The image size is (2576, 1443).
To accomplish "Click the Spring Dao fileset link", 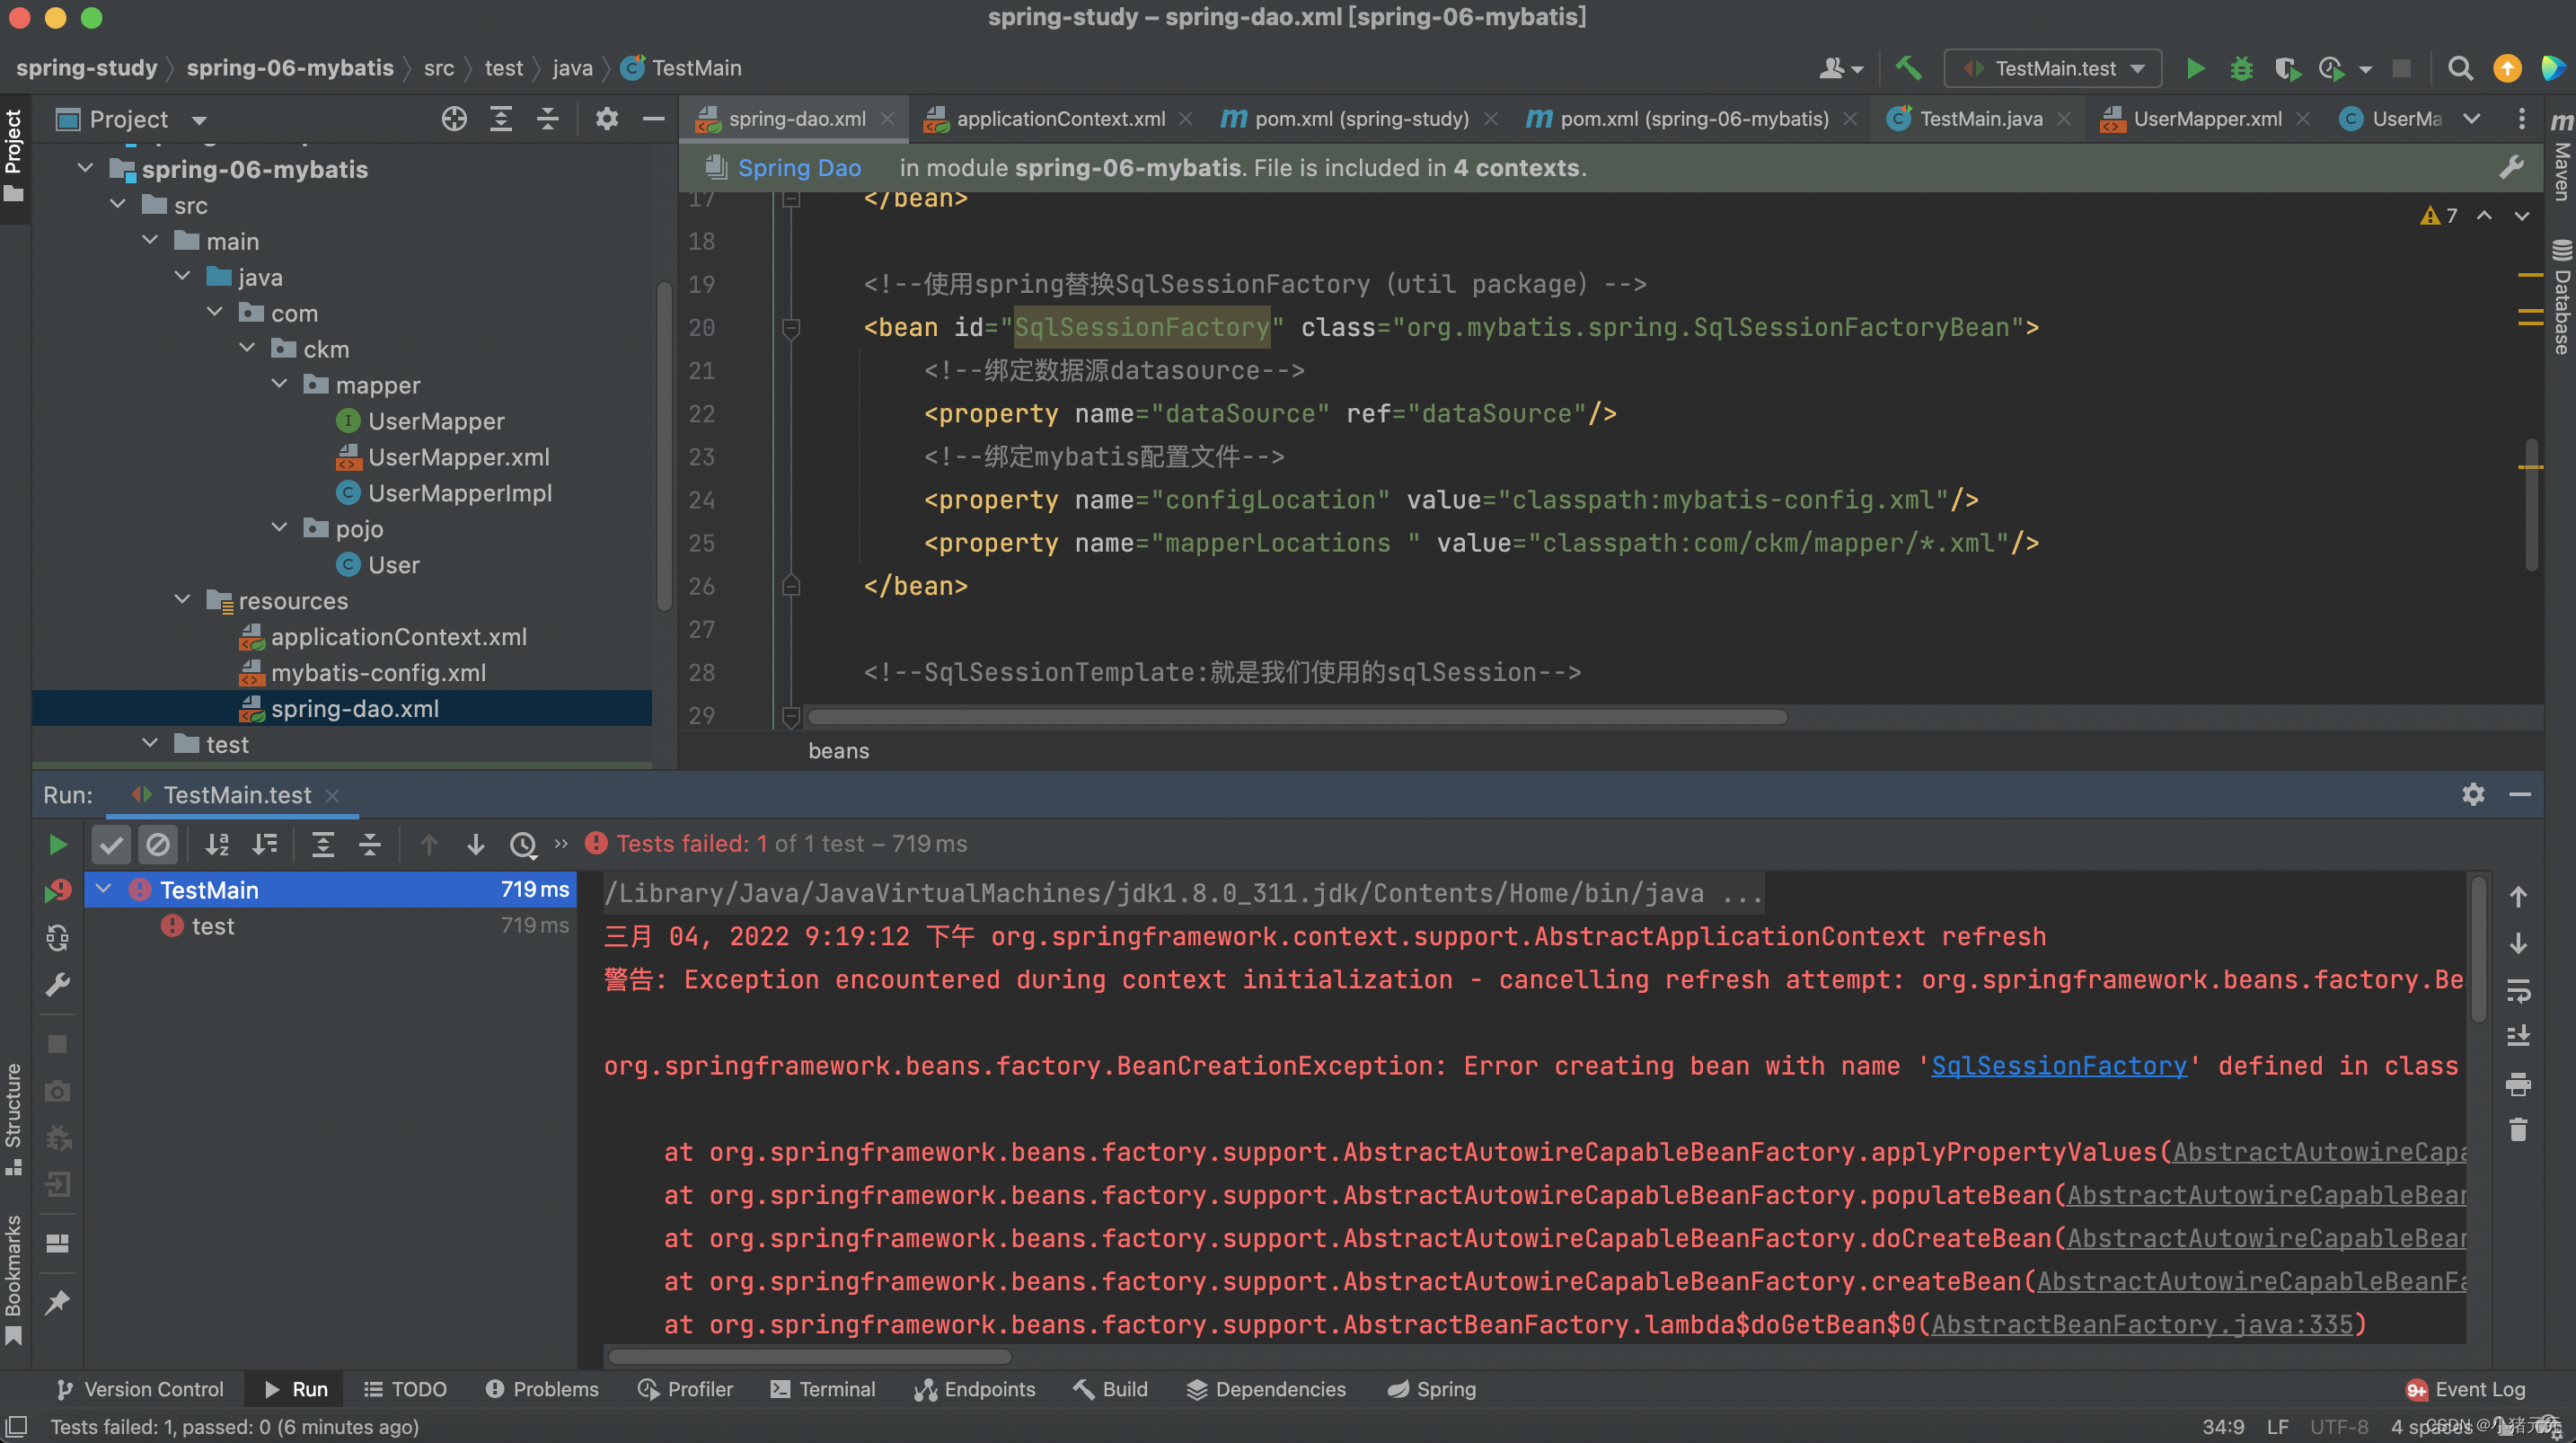I will 799,167.
